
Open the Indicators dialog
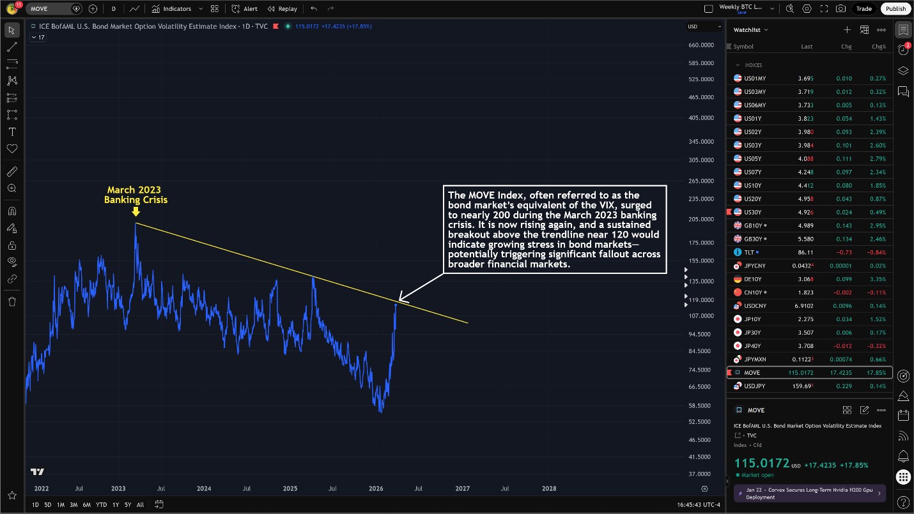pyautogui.click(x=171, y=9)
